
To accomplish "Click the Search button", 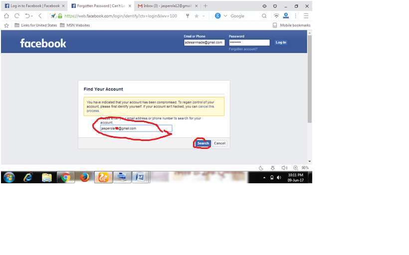I will 203,143.
